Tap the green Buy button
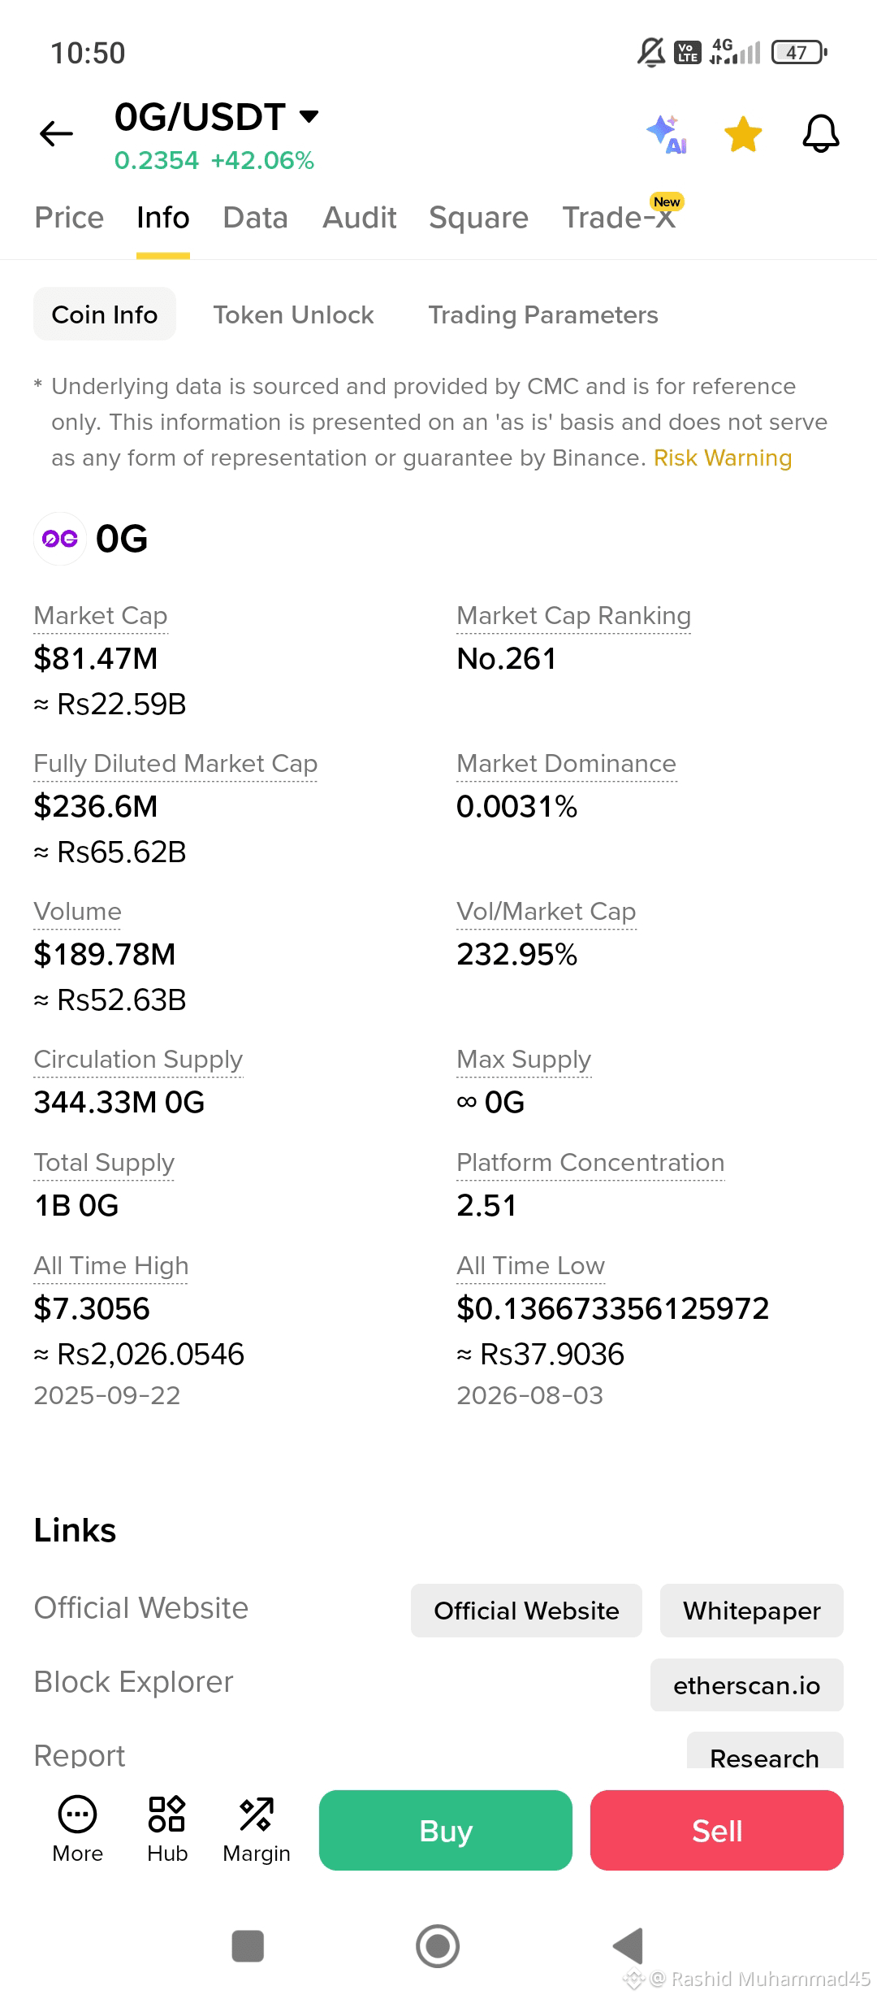This screenshot has width=877, height=1999. (x=446, y=1830)
